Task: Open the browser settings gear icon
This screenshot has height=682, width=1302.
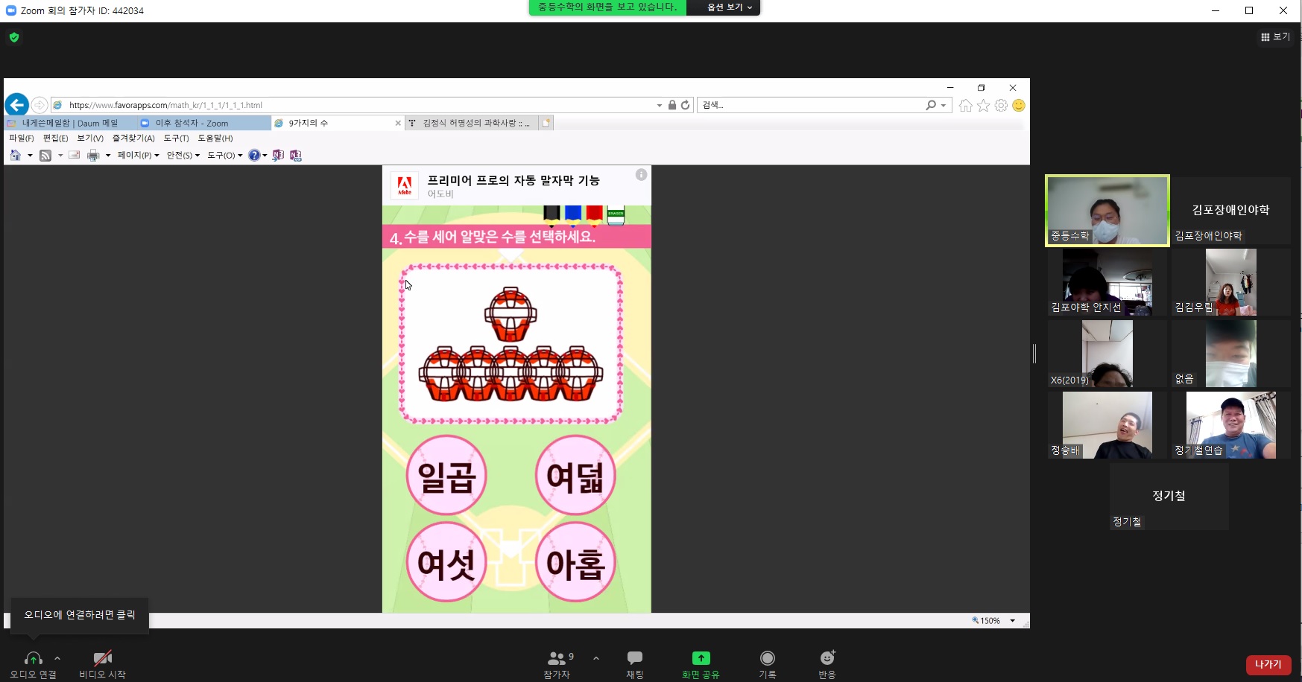Action: [1001, 106]
